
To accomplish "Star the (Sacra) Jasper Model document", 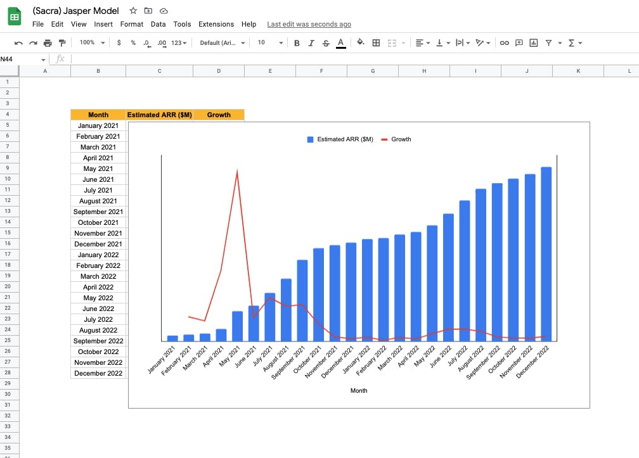I will pos(133,11).
